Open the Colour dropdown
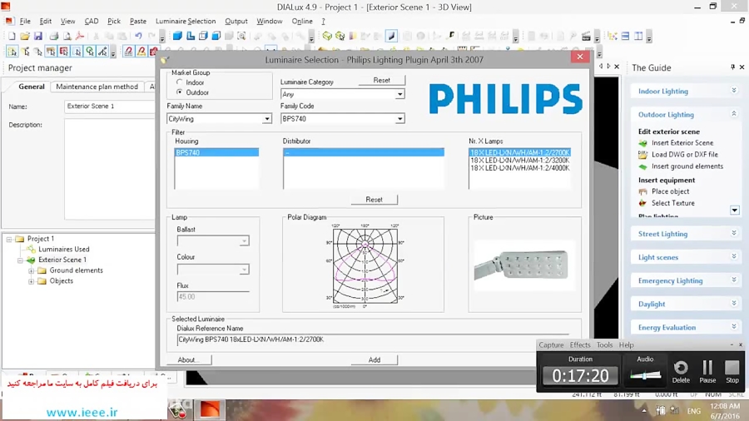This screenshot has height=421, width=749. pos(244,270)
